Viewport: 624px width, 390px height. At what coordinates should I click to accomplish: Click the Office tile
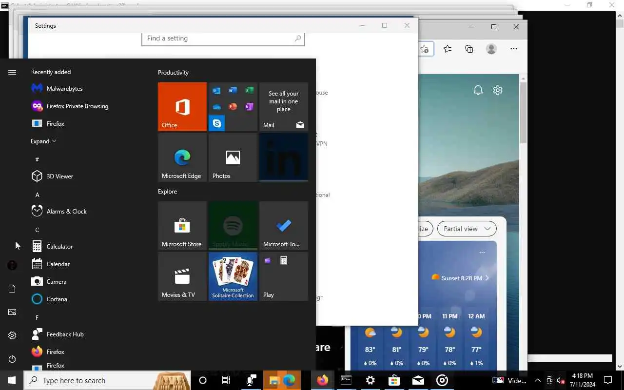[x=182, y=107]
